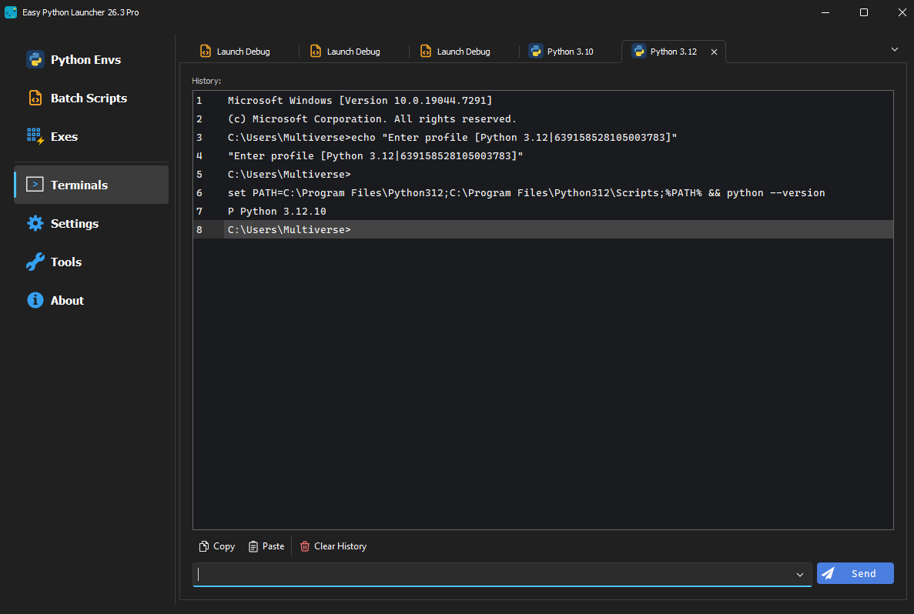Click the third Launch Debug script icon
Image resolution: width=914 pixels, height=614 pixels.
[426, 52]
